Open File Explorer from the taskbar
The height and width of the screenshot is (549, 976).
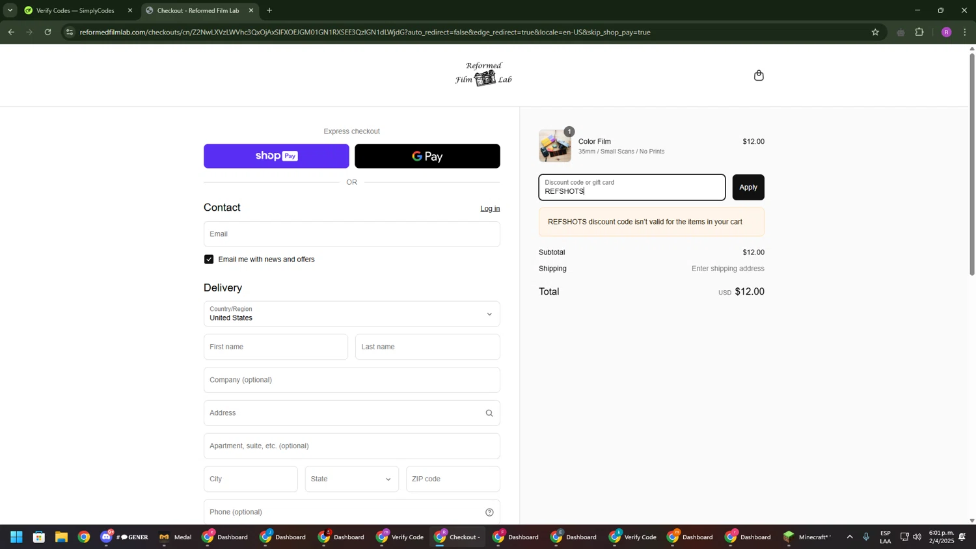61,537
